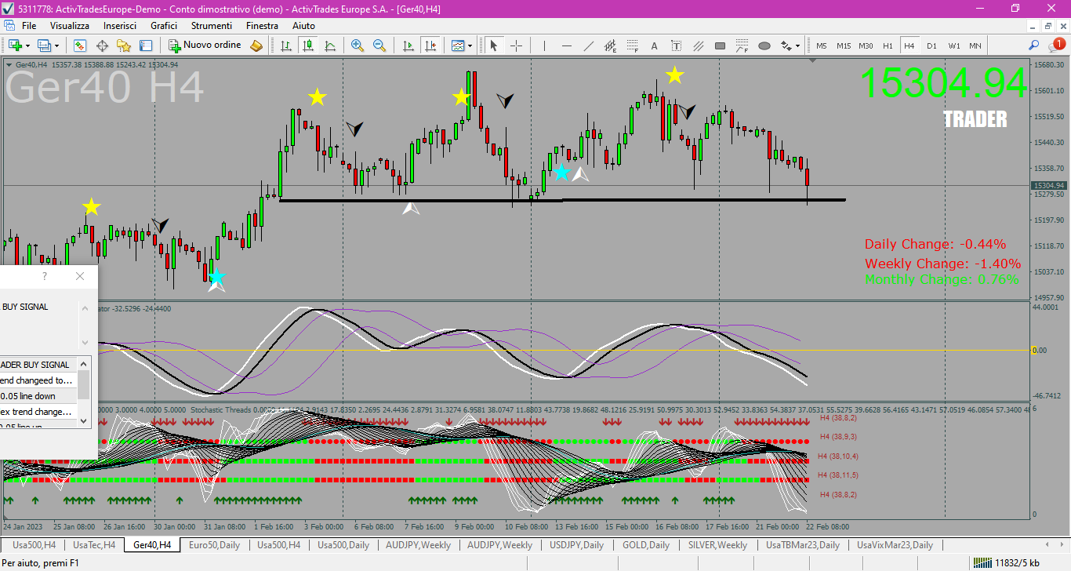Open the arrows objects icon
1071x571 pixels.
click(786, 45)
